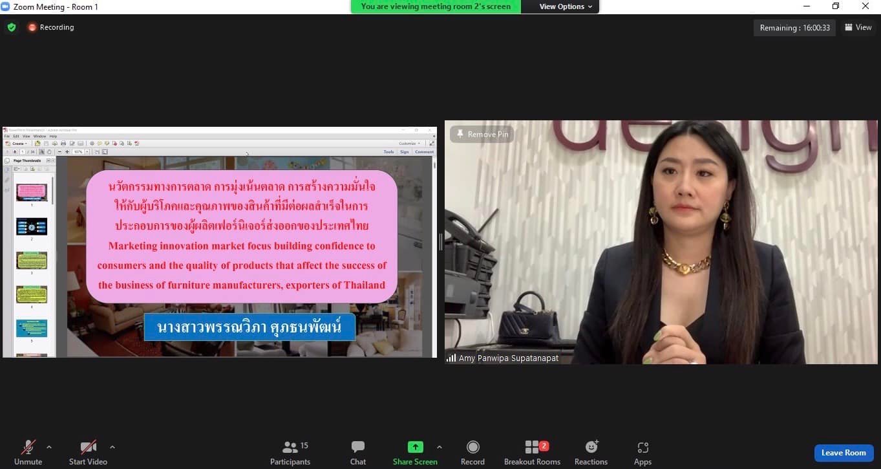The width and height of the screenshot is (881, 469).
Task: Start recording with the Record button
Action: [x=472, y=452]
